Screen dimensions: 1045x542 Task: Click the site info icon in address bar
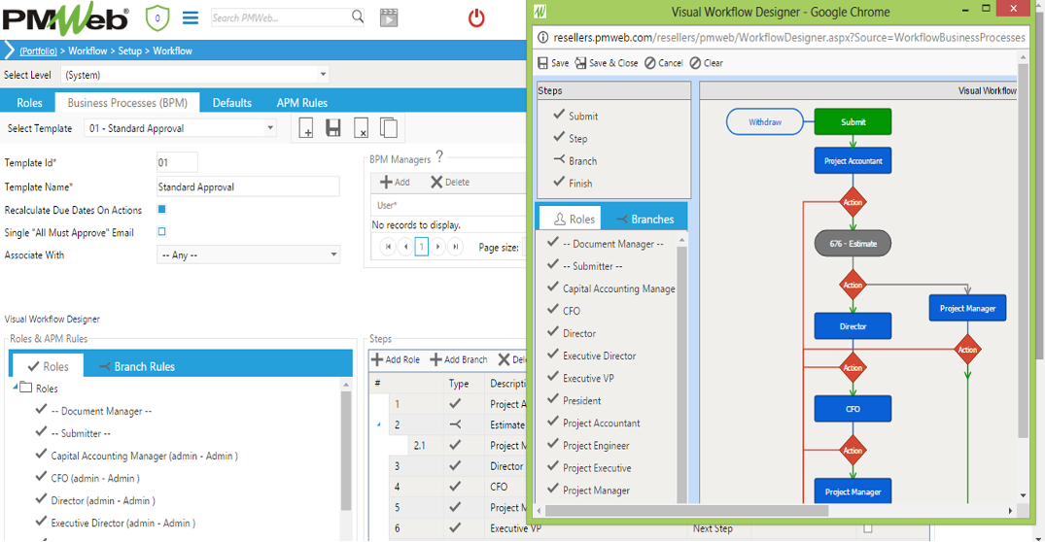point(543,37)
